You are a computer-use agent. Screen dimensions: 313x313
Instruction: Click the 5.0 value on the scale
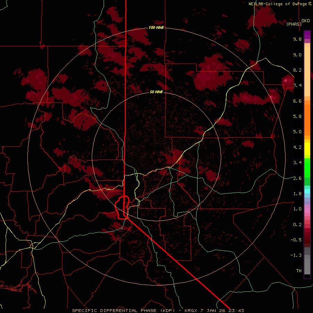point(297,132)
